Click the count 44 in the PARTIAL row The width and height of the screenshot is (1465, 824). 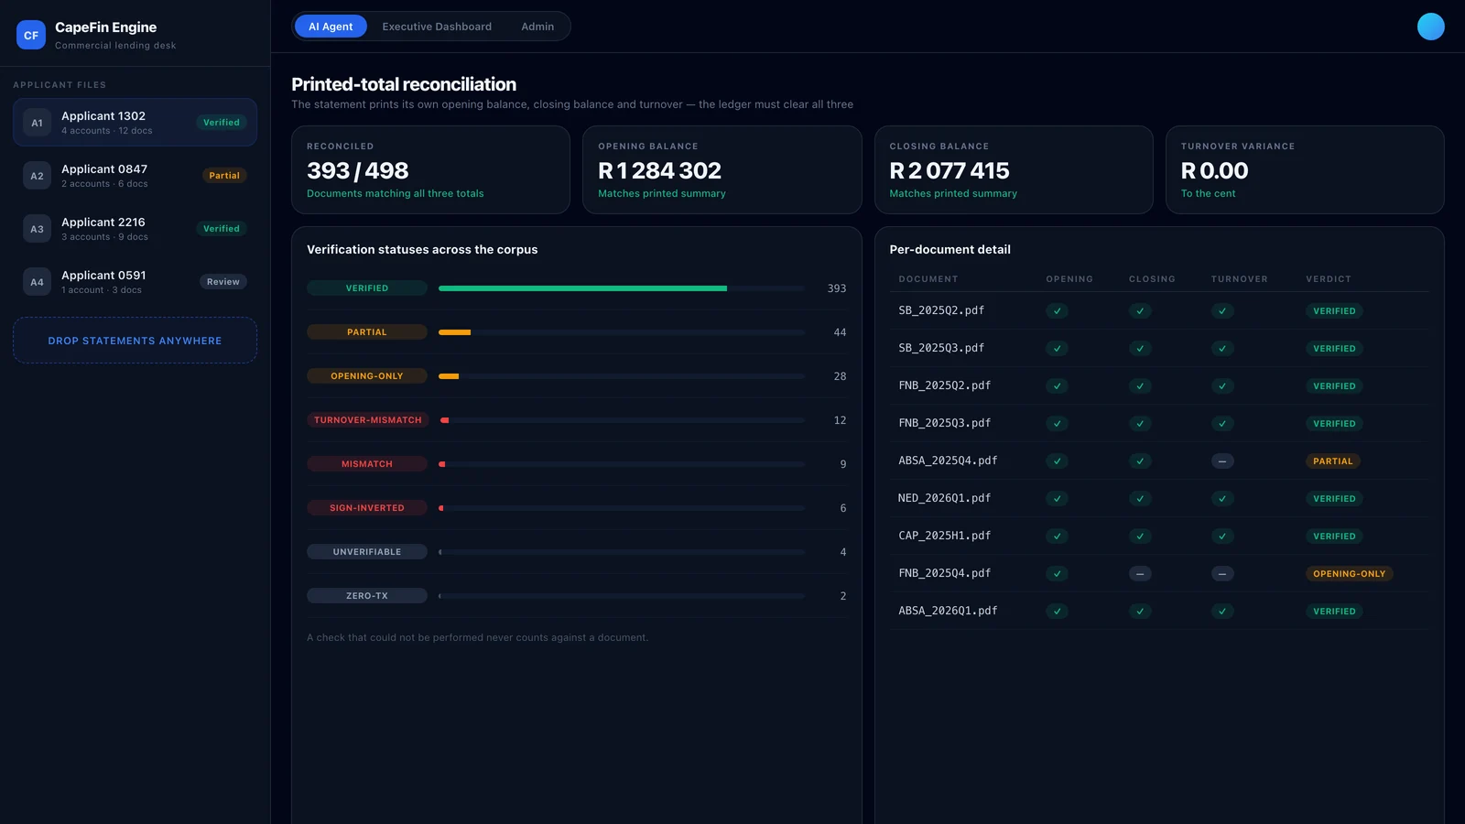840,332
